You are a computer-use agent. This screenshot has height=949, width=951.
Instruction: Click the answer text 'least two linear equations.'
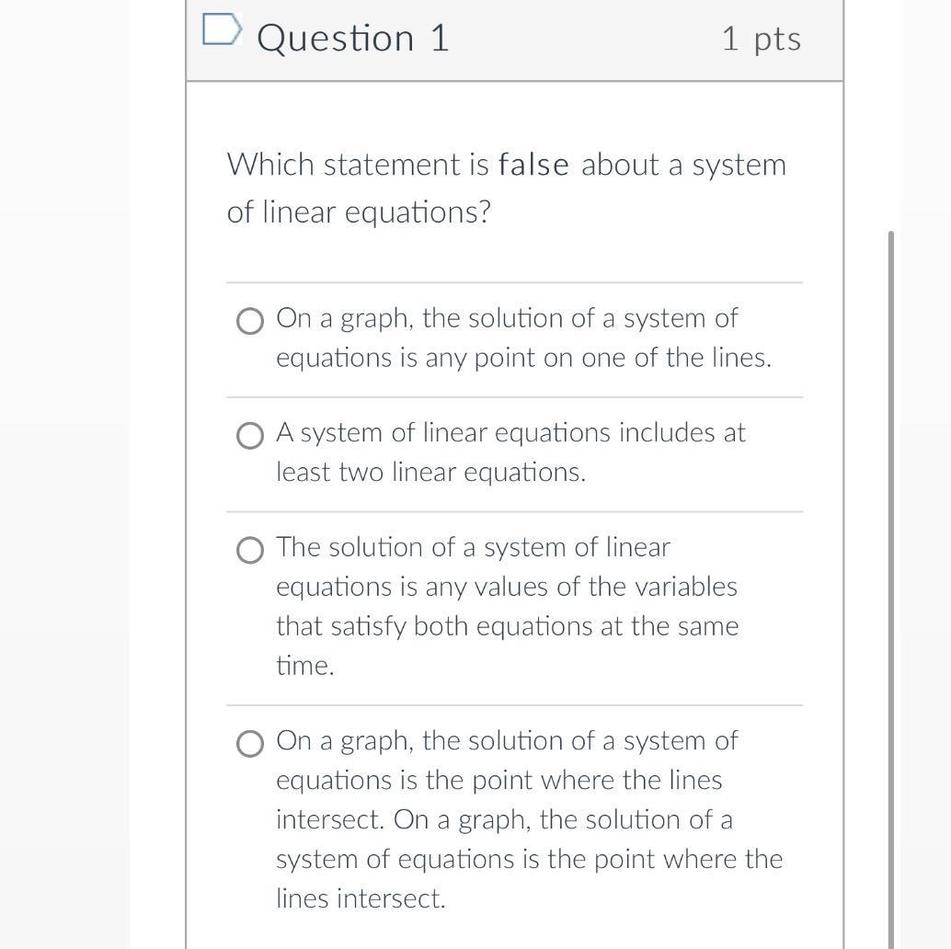(x=430, y=472)
